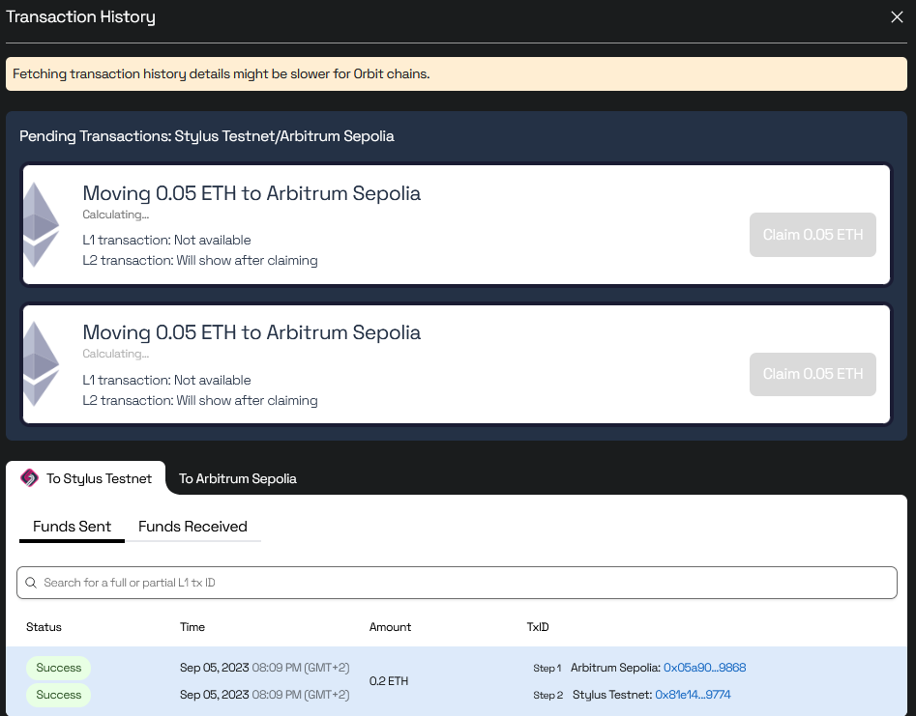Click the TxID column header
The height and width of the screenshot is (716, 916).
[x=538, y=627]
